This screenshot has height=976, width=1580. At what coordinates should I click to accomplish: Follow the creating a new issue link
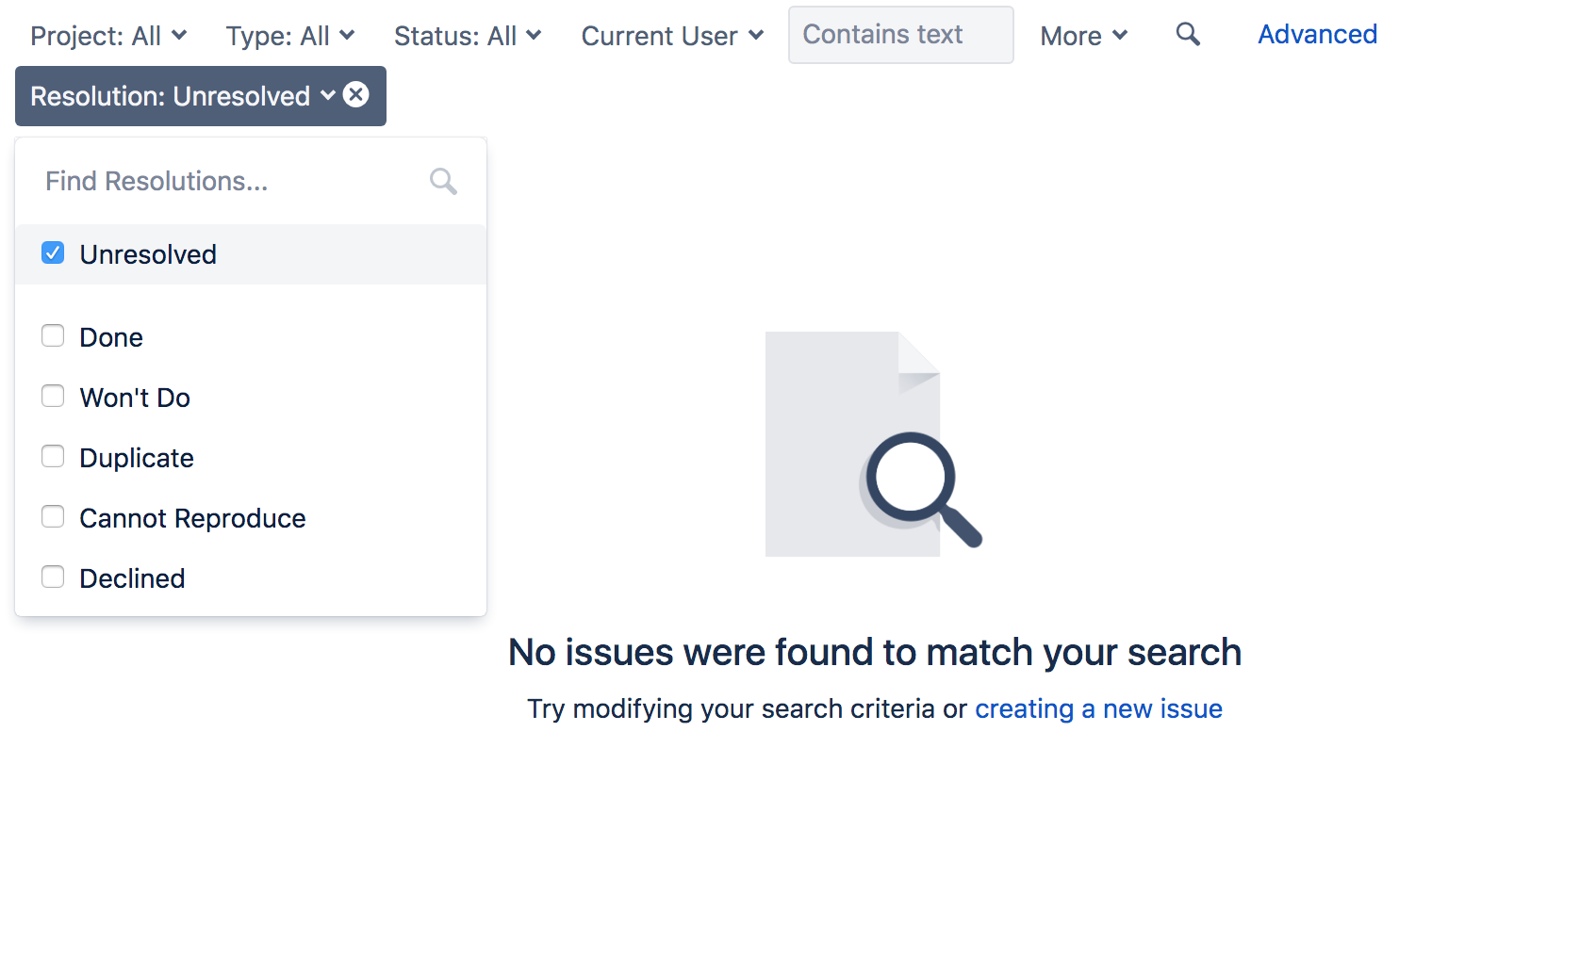(1098, 708)
